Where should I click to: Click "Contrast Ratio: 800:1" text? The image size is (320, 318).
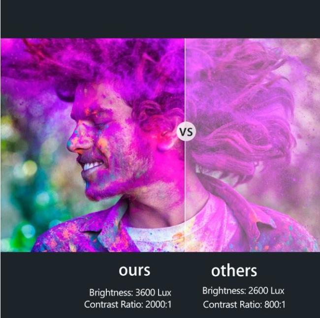(244, 305)
